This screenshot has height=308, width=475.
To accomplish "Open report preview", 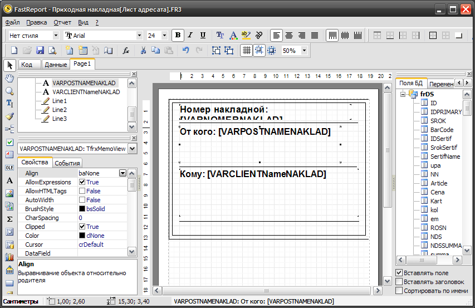I will click(53, 50).
